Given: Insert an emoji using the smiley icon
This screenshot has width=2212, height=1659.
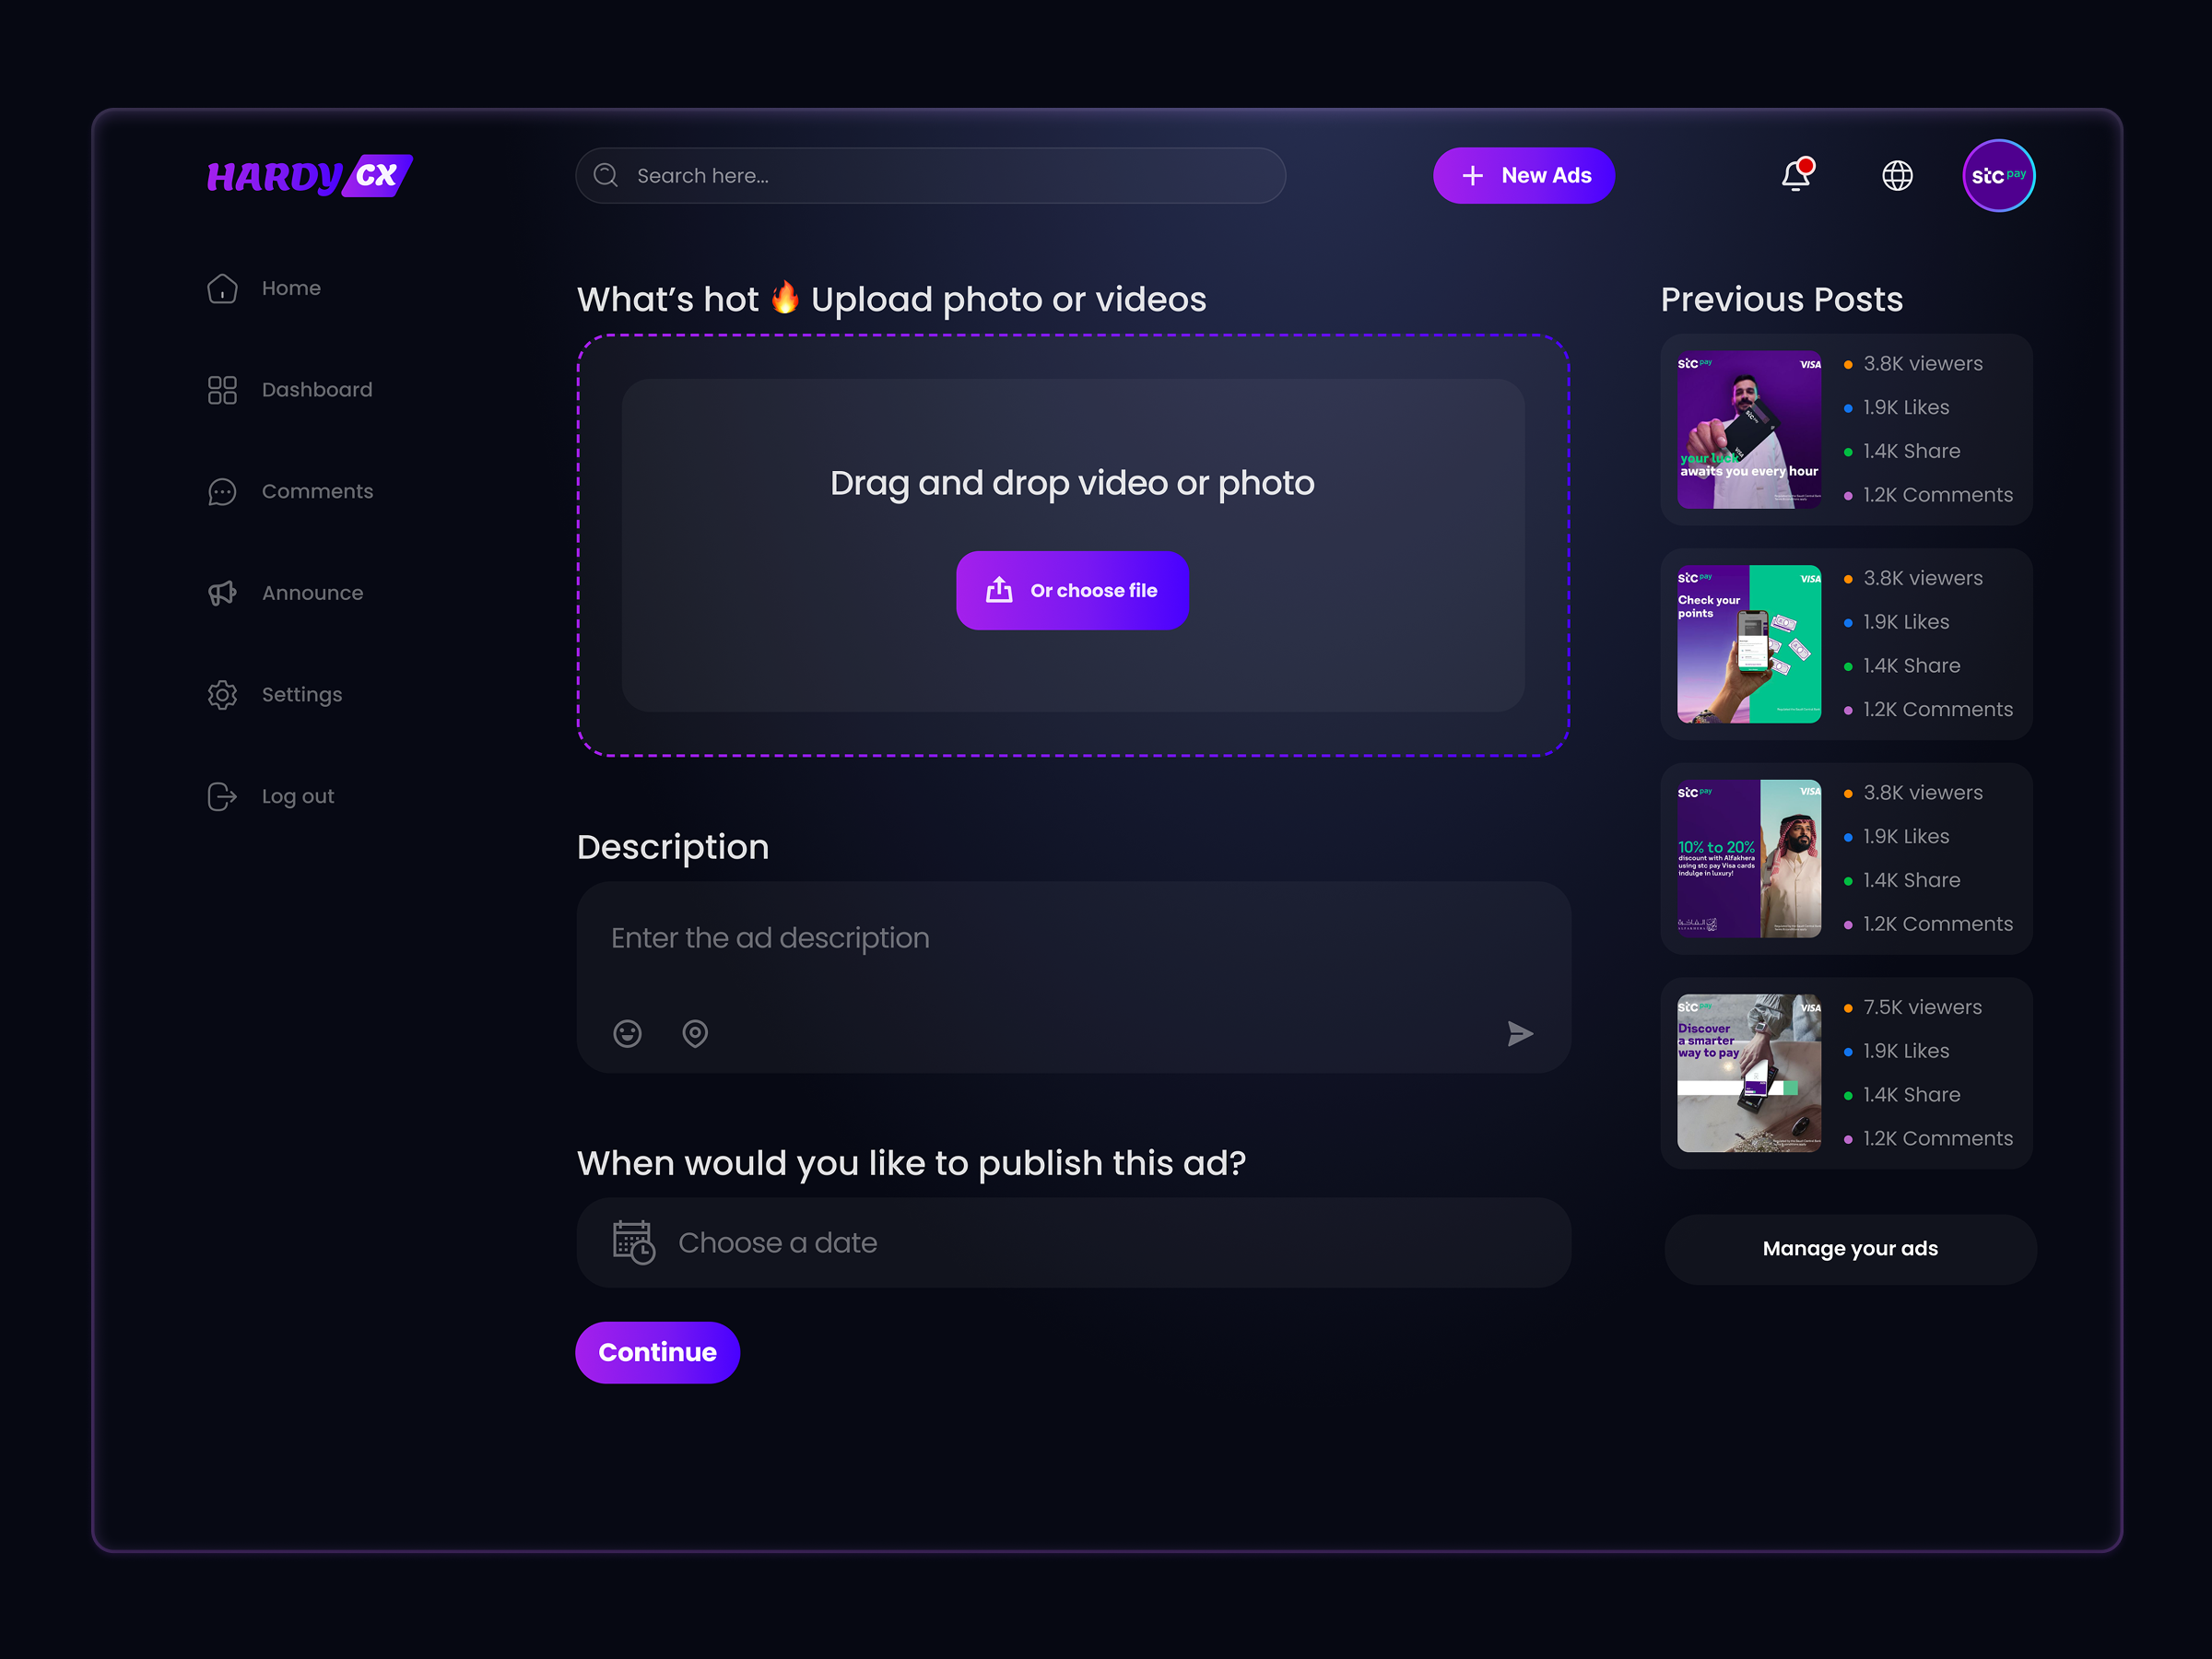Looking at the screenshot, I should pos(627,1033).
